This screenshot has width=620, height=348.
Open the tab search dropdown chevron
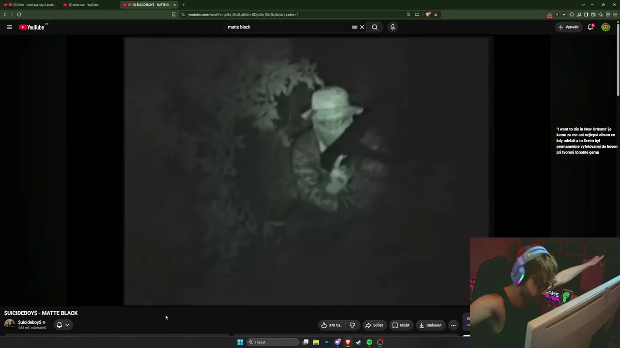tap(583, 5)
